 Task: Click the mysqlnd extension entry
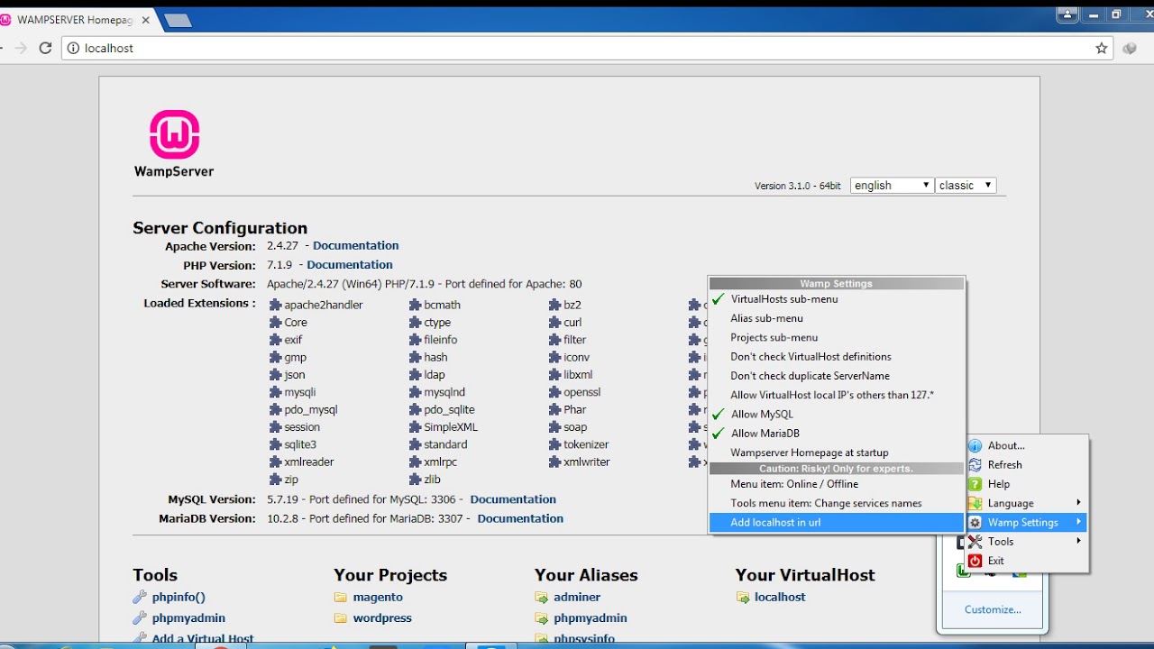[437, 392]
